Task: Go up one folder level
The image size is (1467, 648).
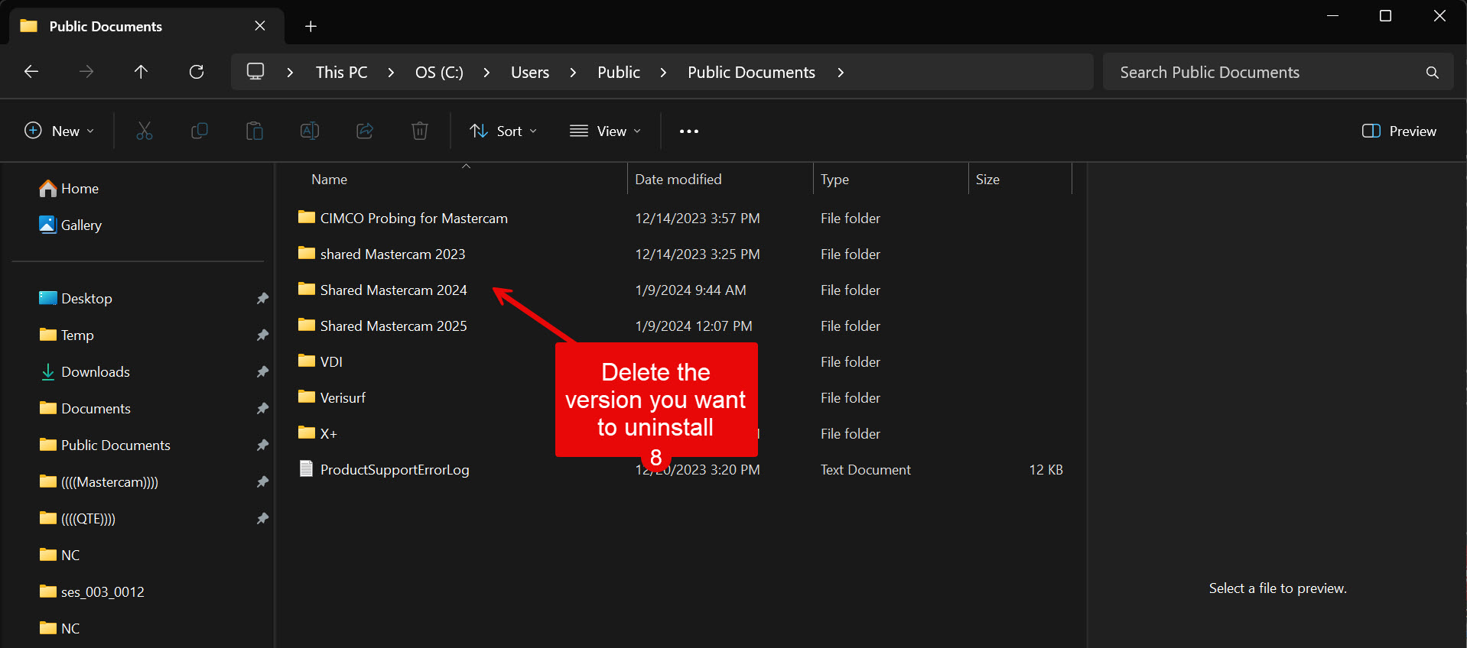Action: 141,72
